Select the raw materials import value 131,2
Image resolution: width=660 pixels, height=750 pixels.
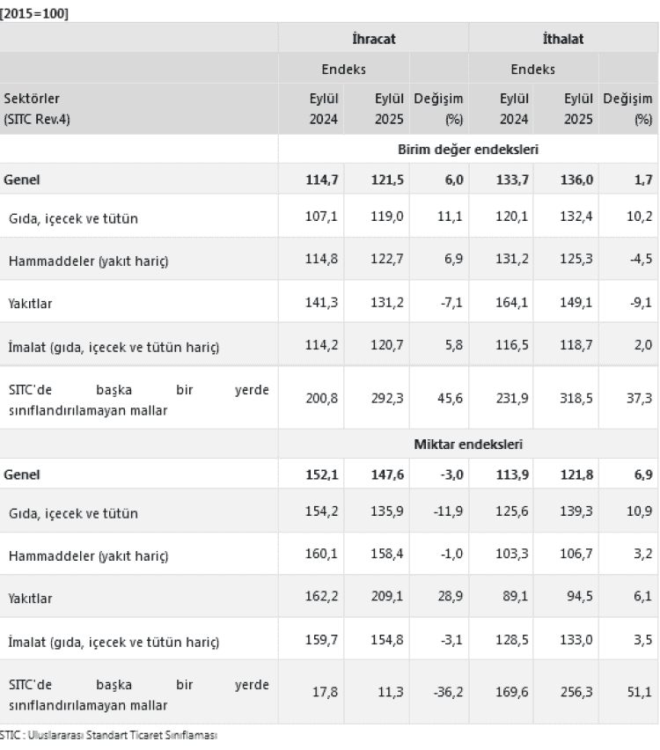click(x=513, y=261)
